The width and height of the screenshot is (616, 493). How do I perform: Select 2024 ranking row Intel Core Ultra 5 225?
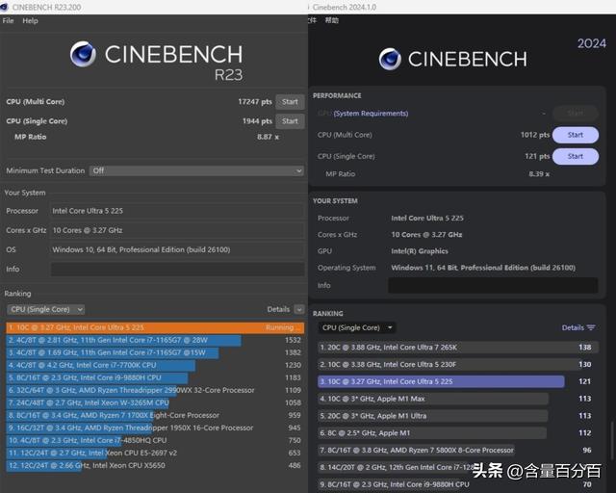coord(458,381)
